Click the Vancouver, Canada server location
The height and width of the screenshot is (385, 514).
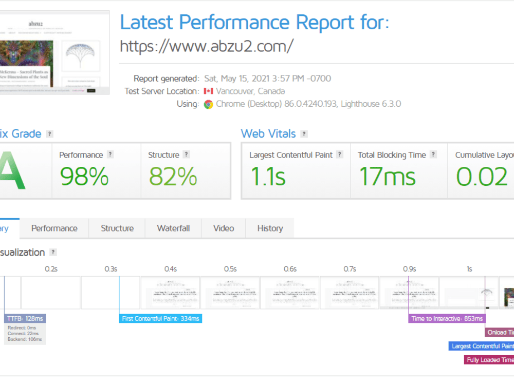250,91
